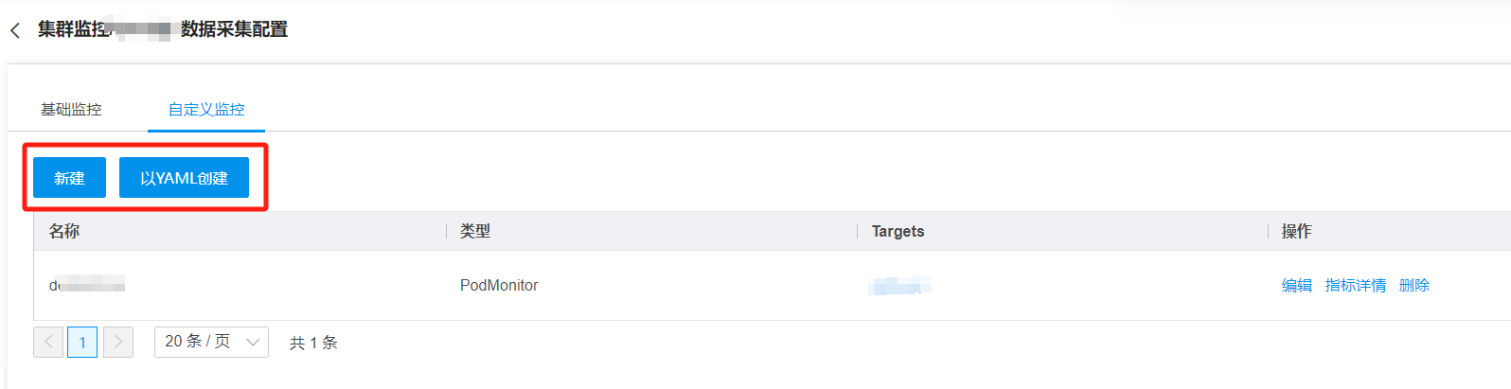Edit the monitor via 编辑 link
Image resolution: width=1511 pixels, height=389 pixels.
coord(1296,285)
